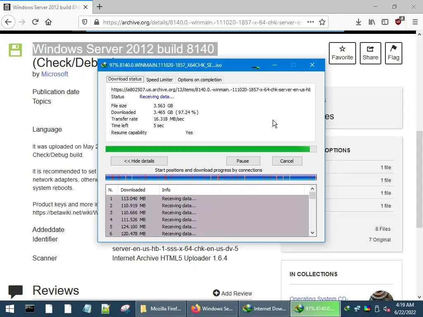Viewport: 423px width, 317px height.
Task: Open a new Firefox tab
Action: tap(100, 7)
